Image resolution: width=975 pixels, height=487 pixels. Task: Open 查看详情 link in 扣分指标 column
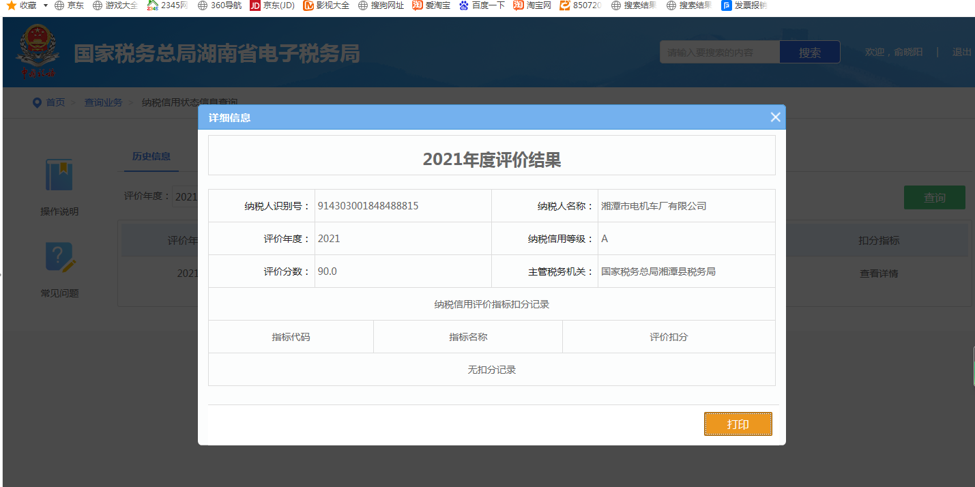pos(878,274)
